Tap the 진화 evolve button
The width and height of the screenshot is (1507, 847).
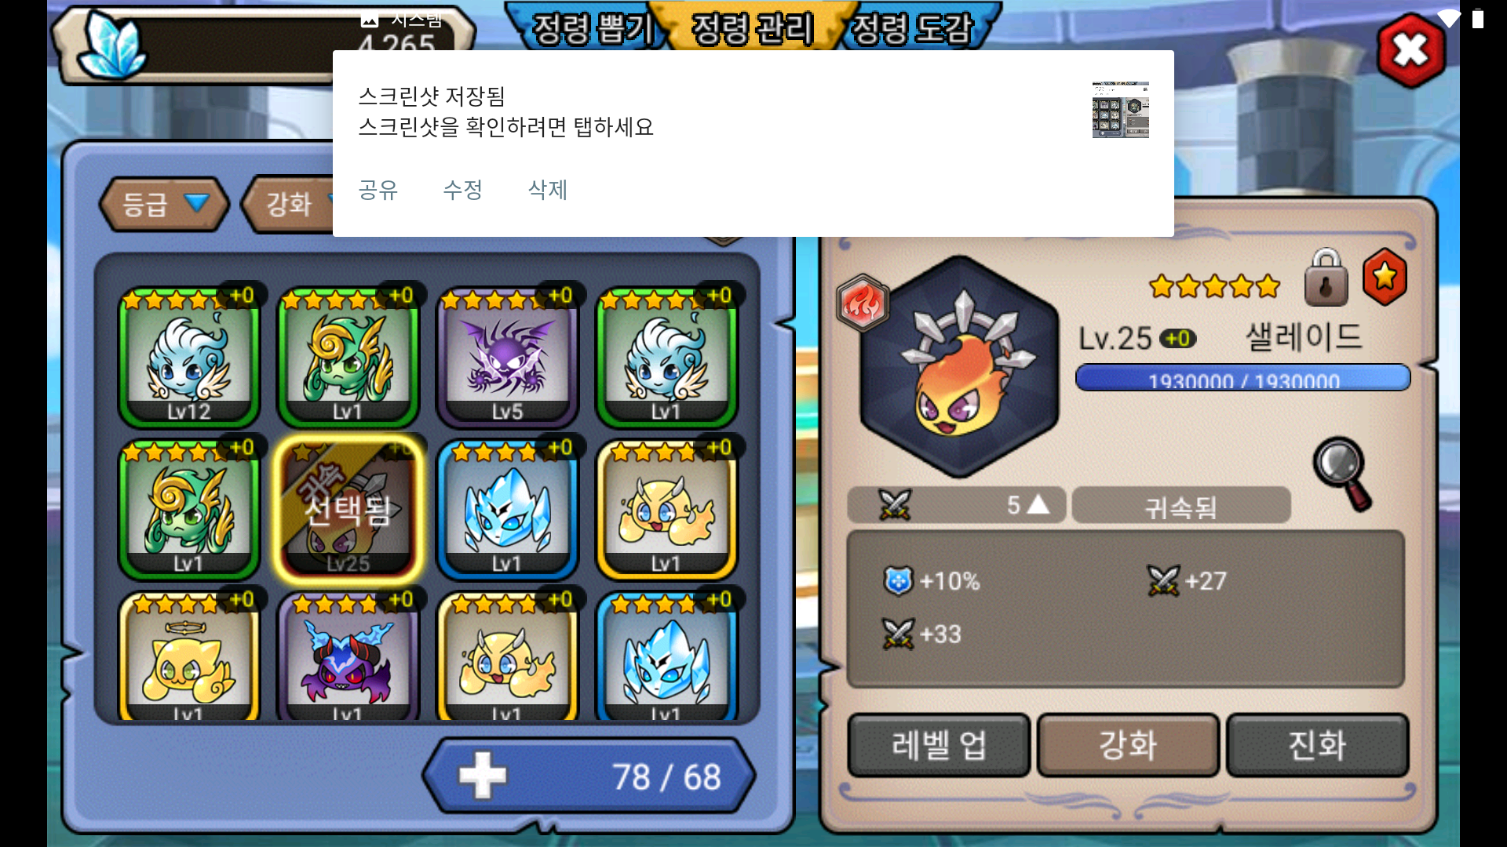pyautogui.click(x=1317, y=745)
